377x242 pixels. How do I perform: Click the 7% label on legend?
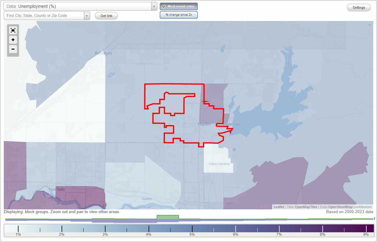[279, 234]
